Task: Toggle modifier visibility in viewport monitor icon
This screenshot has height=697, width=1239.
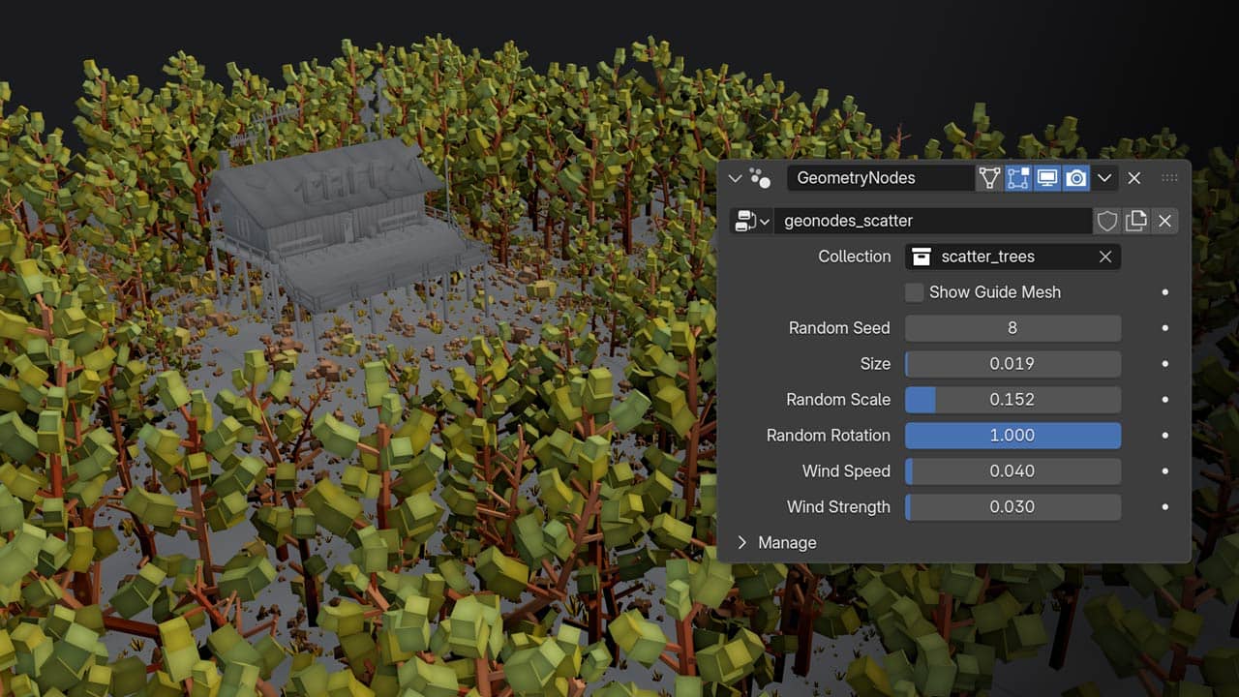Action: click(x=1046, y=178)
